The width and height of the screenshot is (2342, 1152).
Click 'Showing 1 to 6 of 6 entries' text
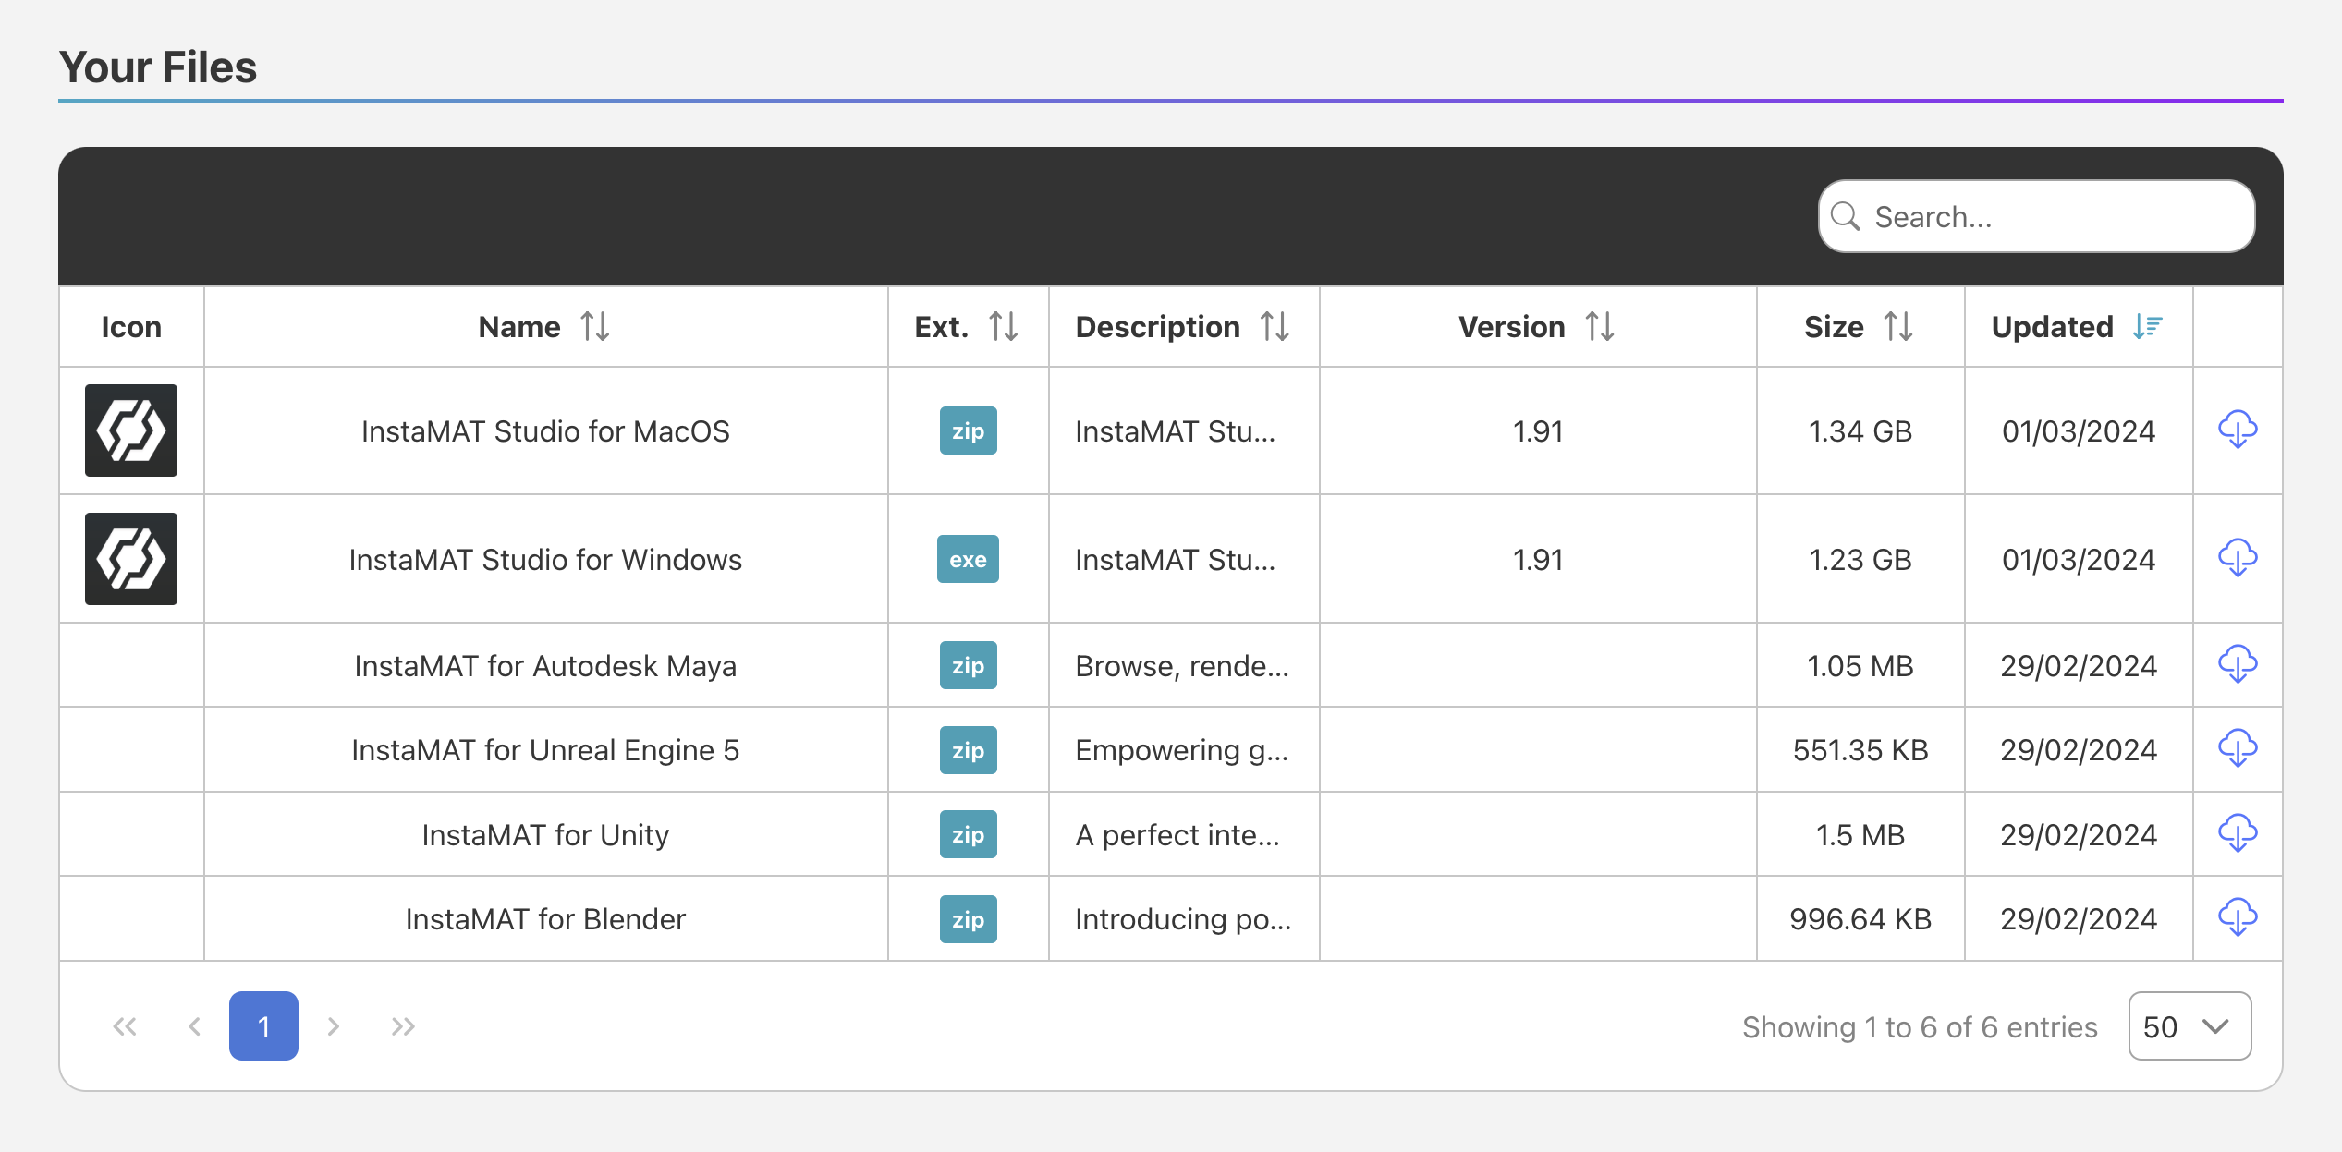click(x=1920, y=1027)
